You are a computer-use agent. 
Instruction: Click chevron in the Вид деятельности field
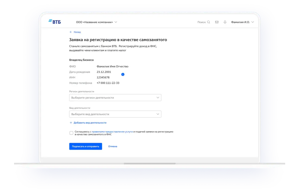(158, 114)
